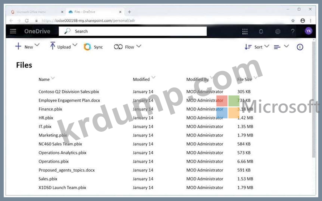Open the browser three-dot menu
This screenshot has width=322, height=201.
click(311, 21)
